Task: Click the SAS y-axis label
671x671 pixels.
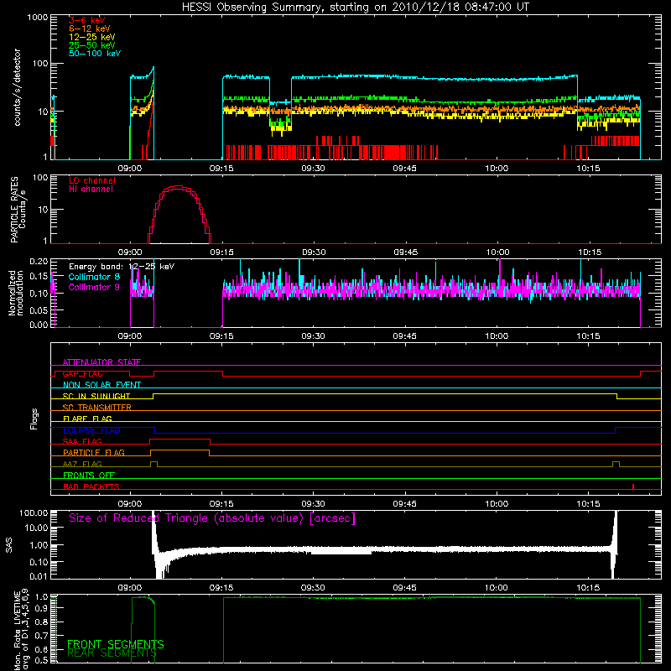Action: click(x=8, y=544)
